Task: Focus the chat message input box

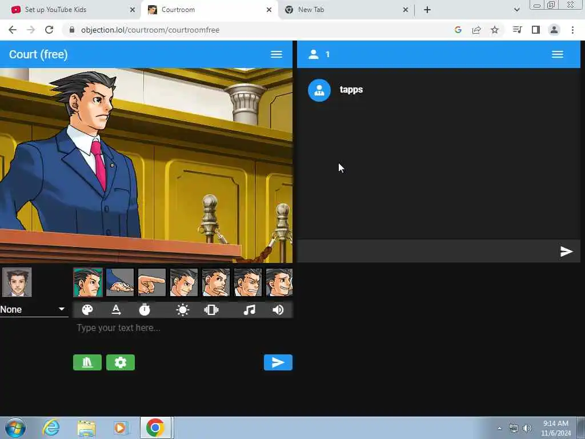Action: tap(427, 252)
